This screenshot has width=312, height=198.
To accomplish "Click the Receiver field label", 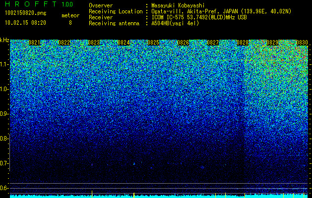I will coord(101,17).
